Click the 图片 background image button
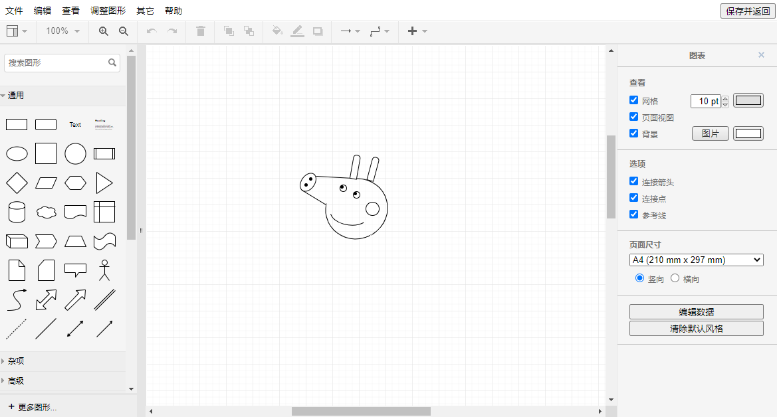Viewport: 777px width, 417px height. (710, 133)
